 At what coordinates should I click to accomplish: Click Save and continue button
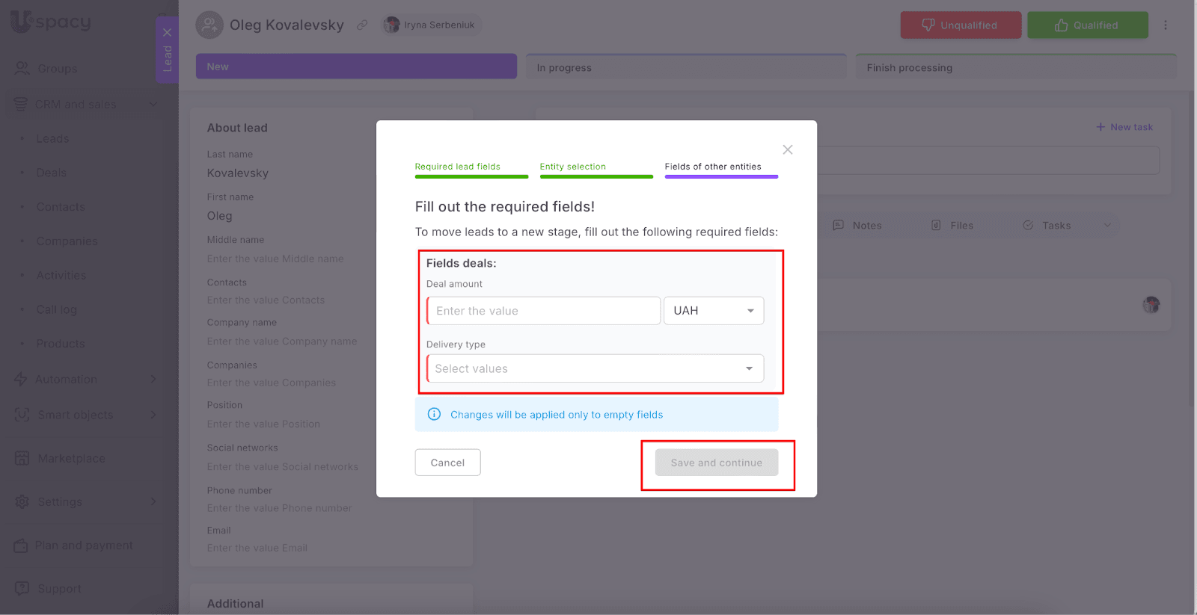(716, 463)
